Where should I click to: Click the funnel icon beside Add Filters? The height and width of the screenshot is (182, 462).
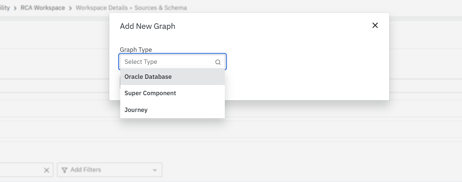64,170
